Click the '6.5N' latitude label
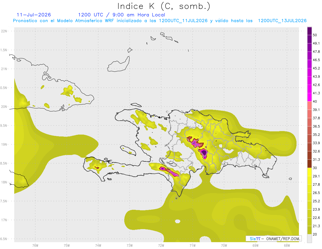 click(x=4, y=239)
